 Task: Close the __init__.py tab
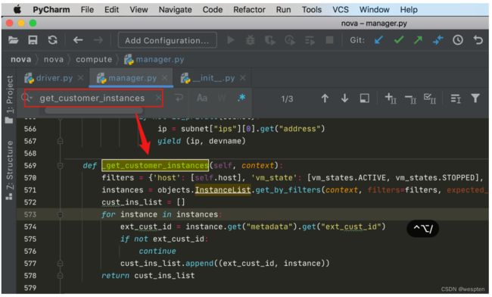pos(242,78)
